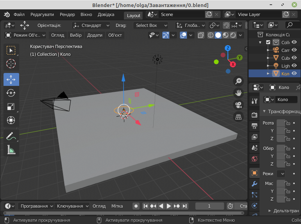Activate the Rotate tool
301x224 pixels.
(x=11, y=93)
